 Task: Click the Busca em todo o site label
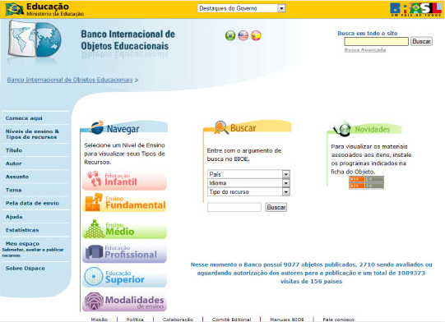point(368,33)
